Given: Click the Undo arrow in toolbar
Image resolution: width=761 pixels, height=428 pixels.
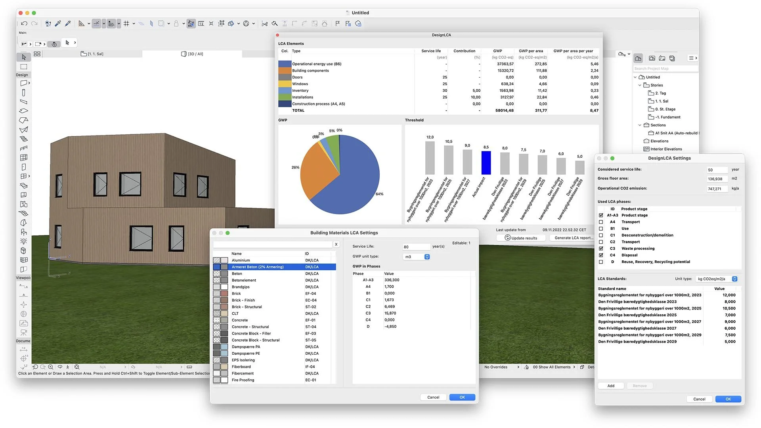Looking at the screenshot, I should coord(24,24).
